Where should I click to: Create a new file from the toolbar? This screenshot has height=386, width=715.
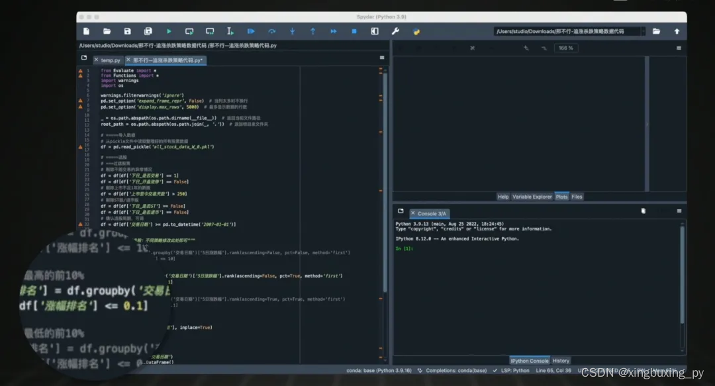coord(86,31)
